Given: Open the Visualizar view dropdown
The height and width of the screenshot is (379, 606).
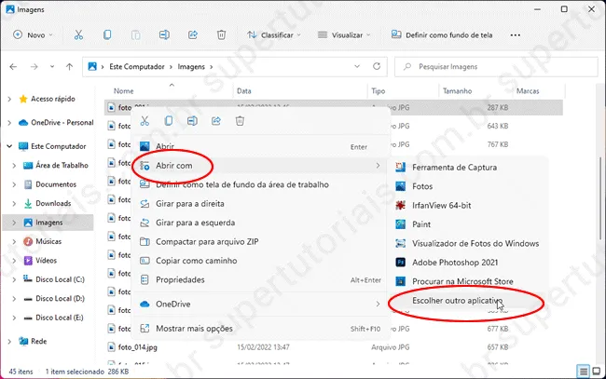Looking at the screenshot, I should [344, 35].
